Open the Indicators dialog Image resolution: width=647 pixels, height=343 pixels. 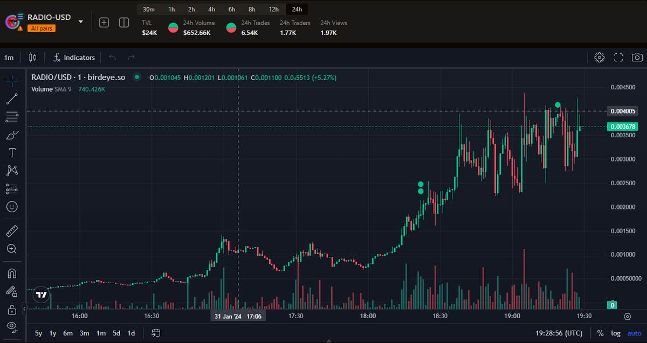tap(74, 57)
